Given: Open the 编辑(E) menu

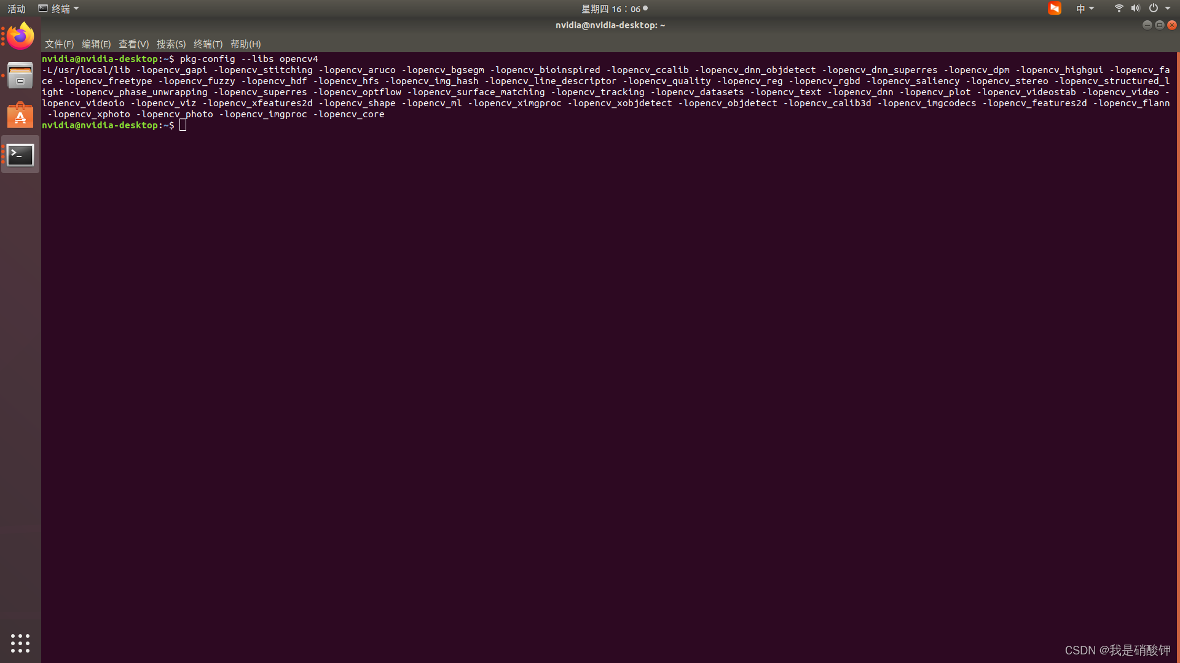Looking at the screenshot, I should pyautogui.click(x=96, y=44).
